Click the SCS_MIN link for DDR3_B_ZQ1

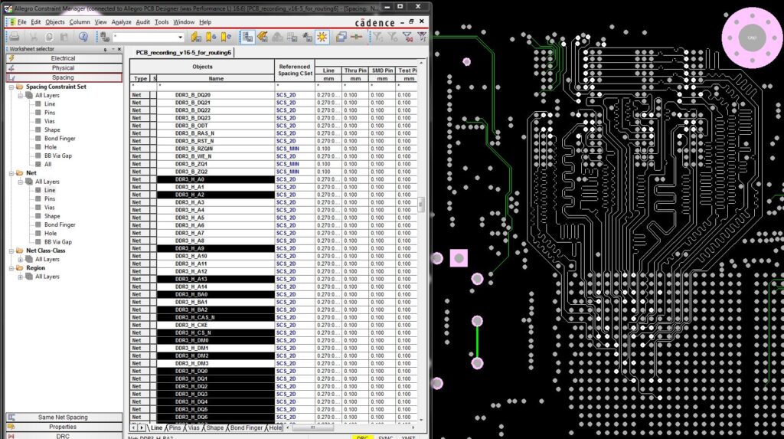(287, 164)
